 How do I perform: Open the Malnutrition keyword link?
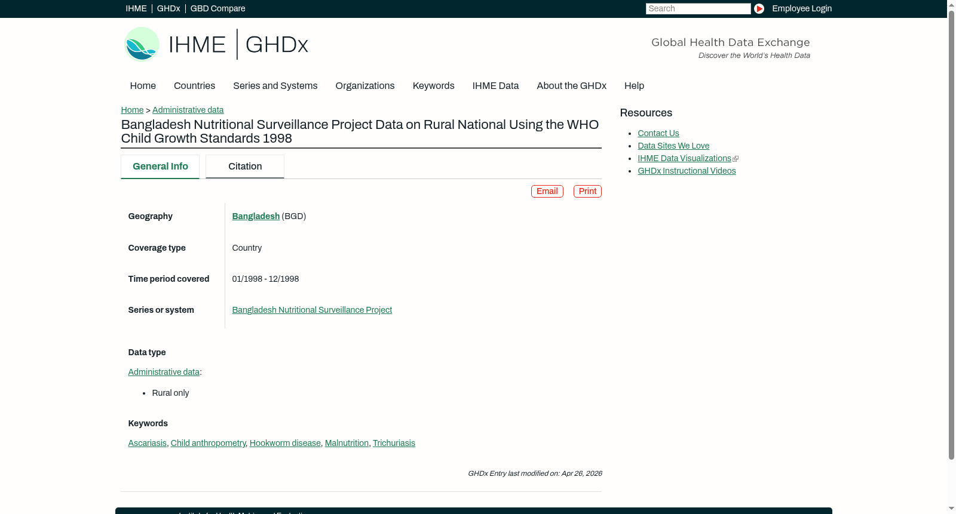347,443
